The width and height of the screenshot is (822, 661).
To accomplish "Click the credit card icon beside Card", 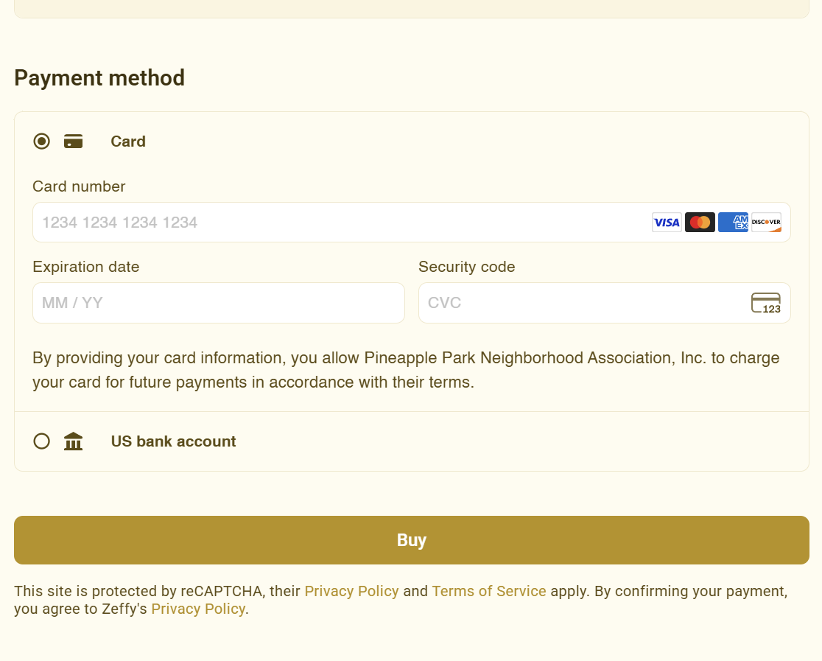I will click(73, 141).
